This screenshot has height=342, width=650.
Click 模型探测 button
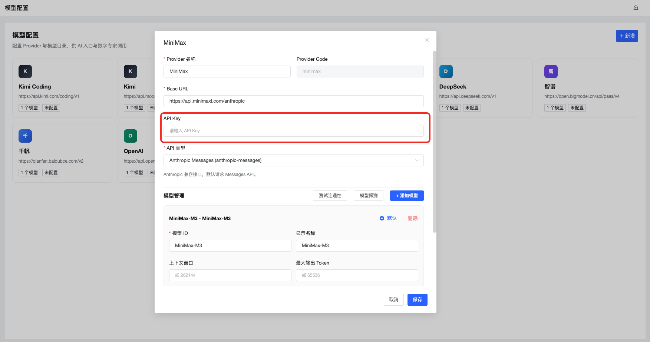pos(369,196)
